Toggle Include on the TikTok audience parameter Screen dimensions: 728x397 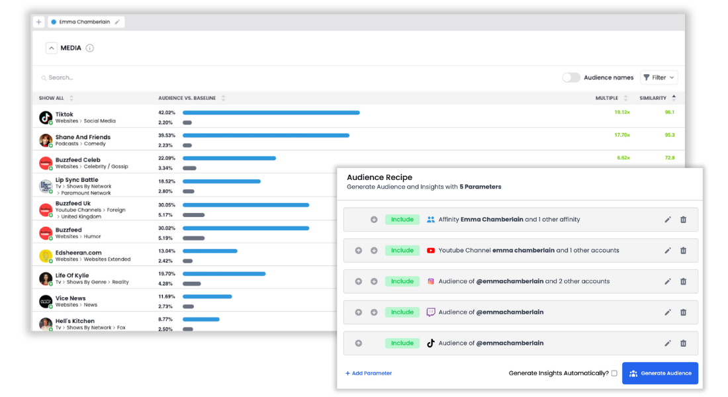402,343
